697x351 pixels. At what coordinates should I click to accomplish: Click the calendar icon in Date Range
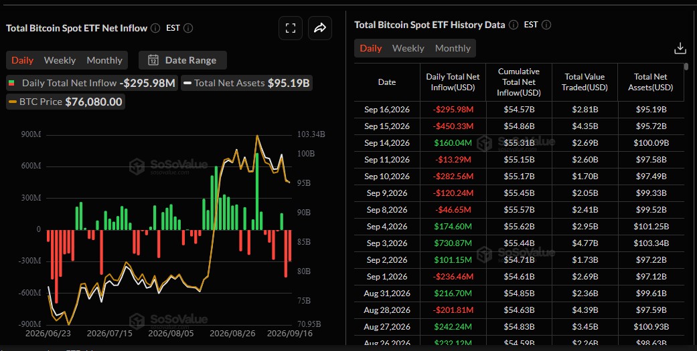[153, 60]
